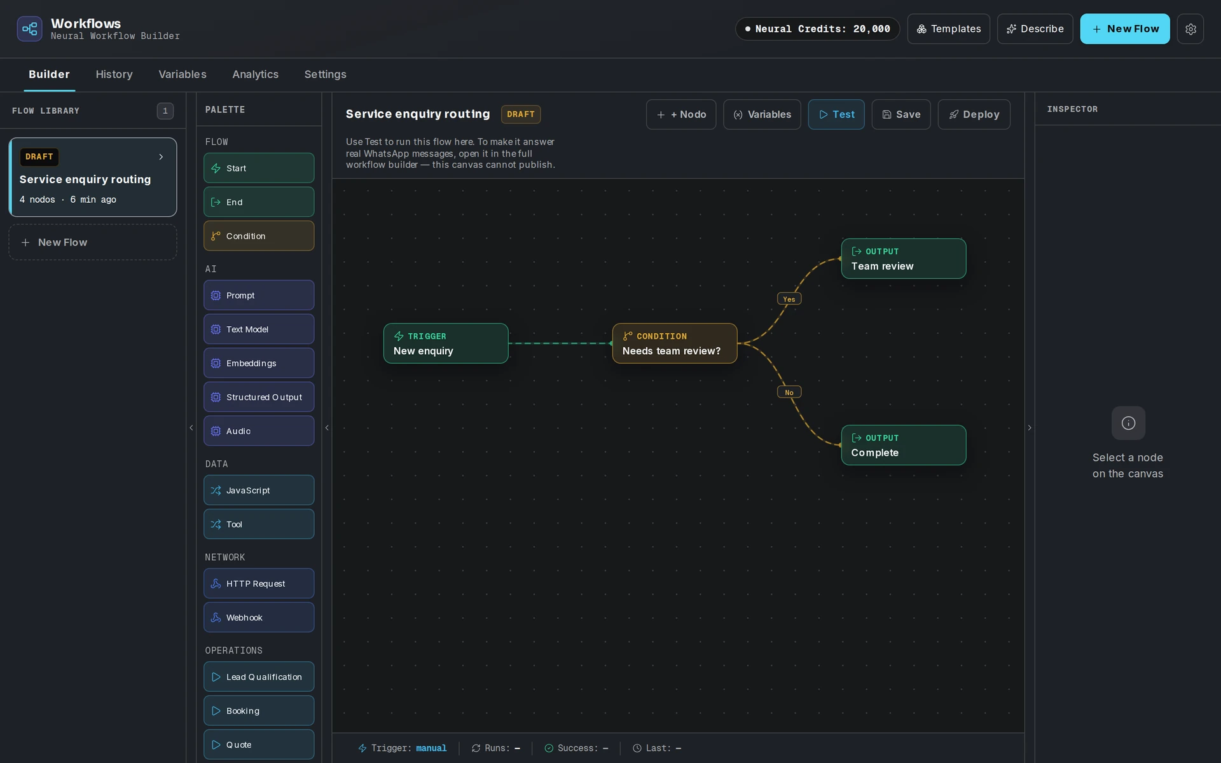Click the Workflows logo icon
Image resolution: width=1221 pixels, height=763 pixels.
tap(29, 29)
